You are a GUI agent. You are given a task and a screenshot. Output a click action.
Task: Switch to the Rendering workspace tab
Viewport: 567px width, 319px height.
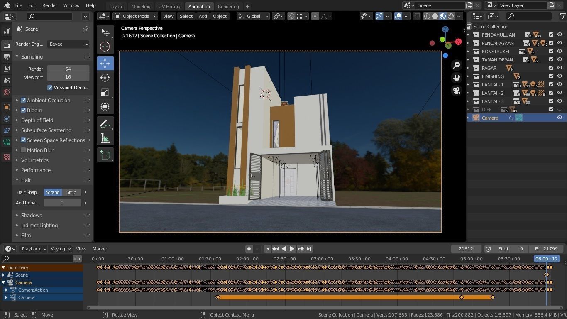(x=228, y=6)
